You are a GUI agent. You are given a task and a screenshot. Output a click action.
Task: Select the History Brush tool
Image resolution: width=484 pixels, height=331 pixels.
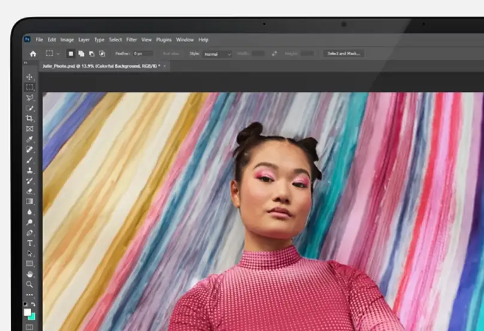(29, 181)
